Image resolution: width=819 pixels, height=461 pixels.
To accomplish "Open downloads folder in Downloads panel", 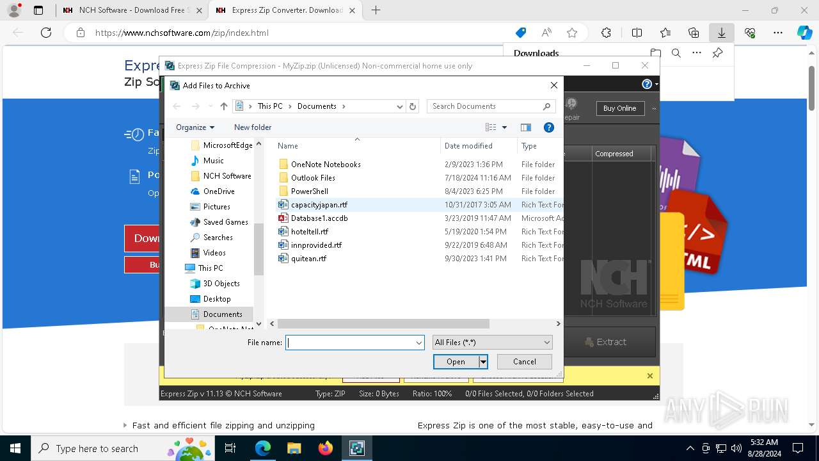I will [x=655, y=53].
